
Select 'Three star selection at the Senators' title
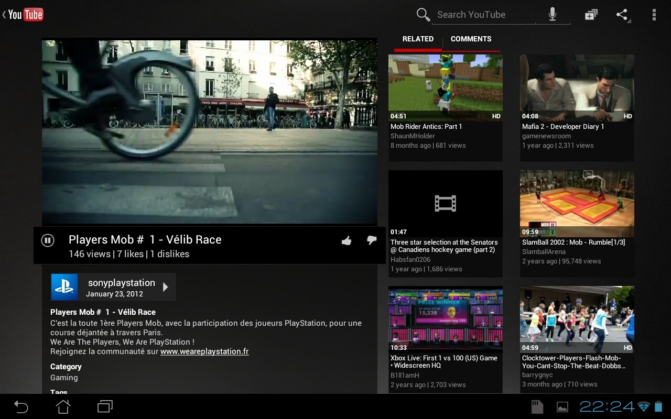[x=444, y=246]
